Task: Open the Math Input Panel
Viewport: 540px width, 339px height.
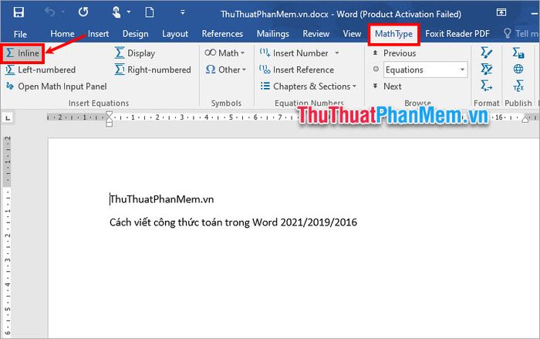Action: point(56,86)
